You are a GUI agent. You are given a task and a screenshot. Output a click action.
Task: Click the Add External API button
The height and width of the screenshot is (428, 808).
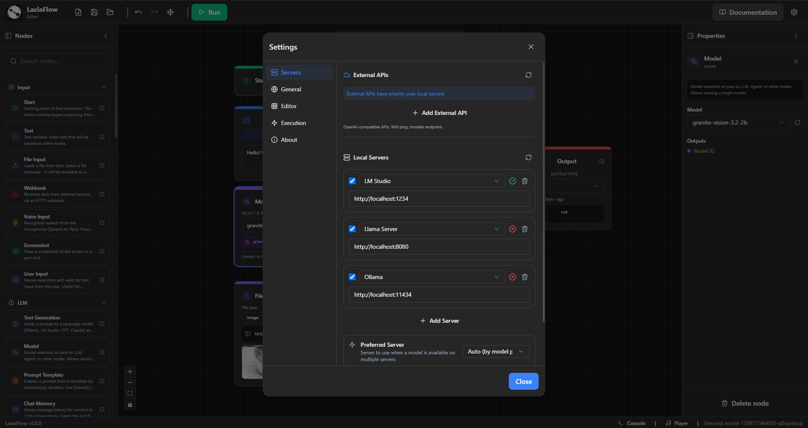click(x=439, y=113)
